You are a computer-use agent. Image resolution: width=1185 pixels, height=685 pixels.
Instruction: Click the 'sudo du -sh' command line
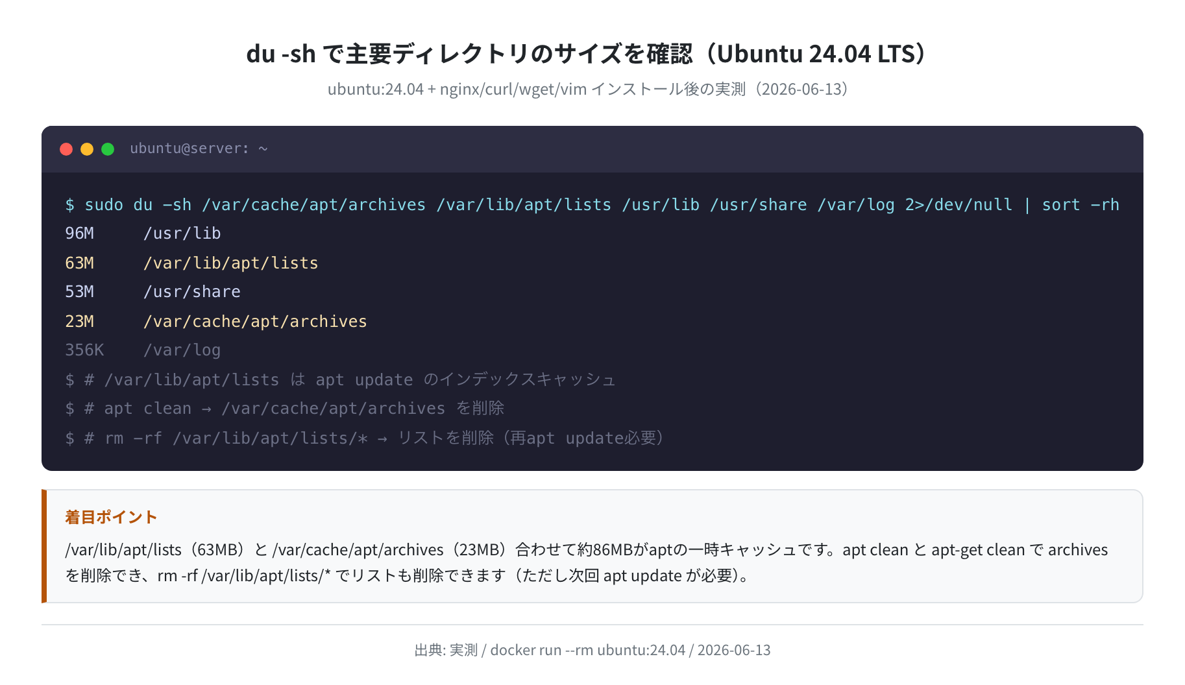tap(592, 204)
